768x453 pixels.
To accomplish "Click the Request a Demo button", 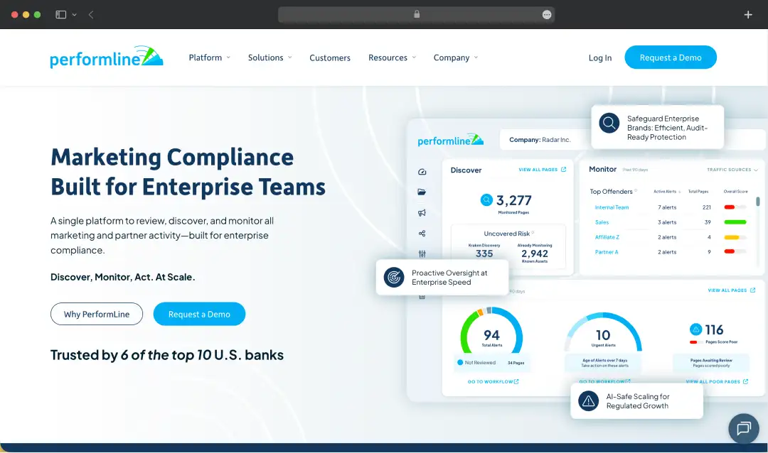I will pyautogui.click(x=670, y=58).
